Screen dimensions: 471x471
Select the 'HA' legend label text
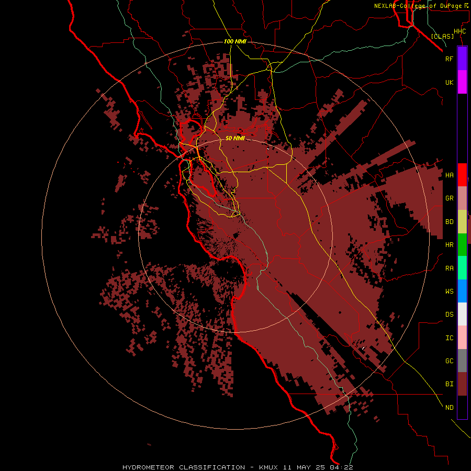[449, 175]
